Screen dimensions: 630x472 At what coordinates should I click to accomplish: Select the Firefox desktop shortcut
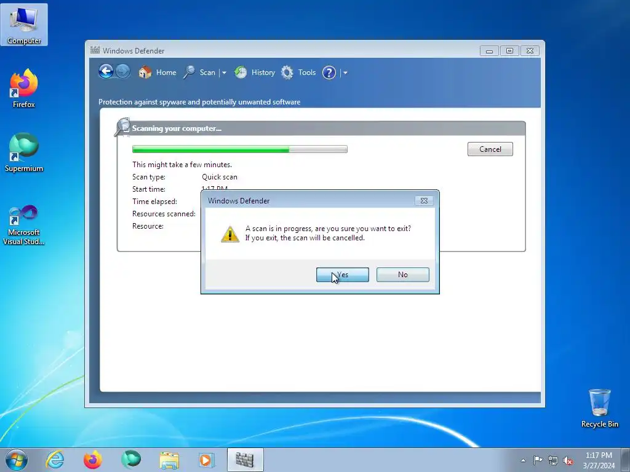[24, 88]
